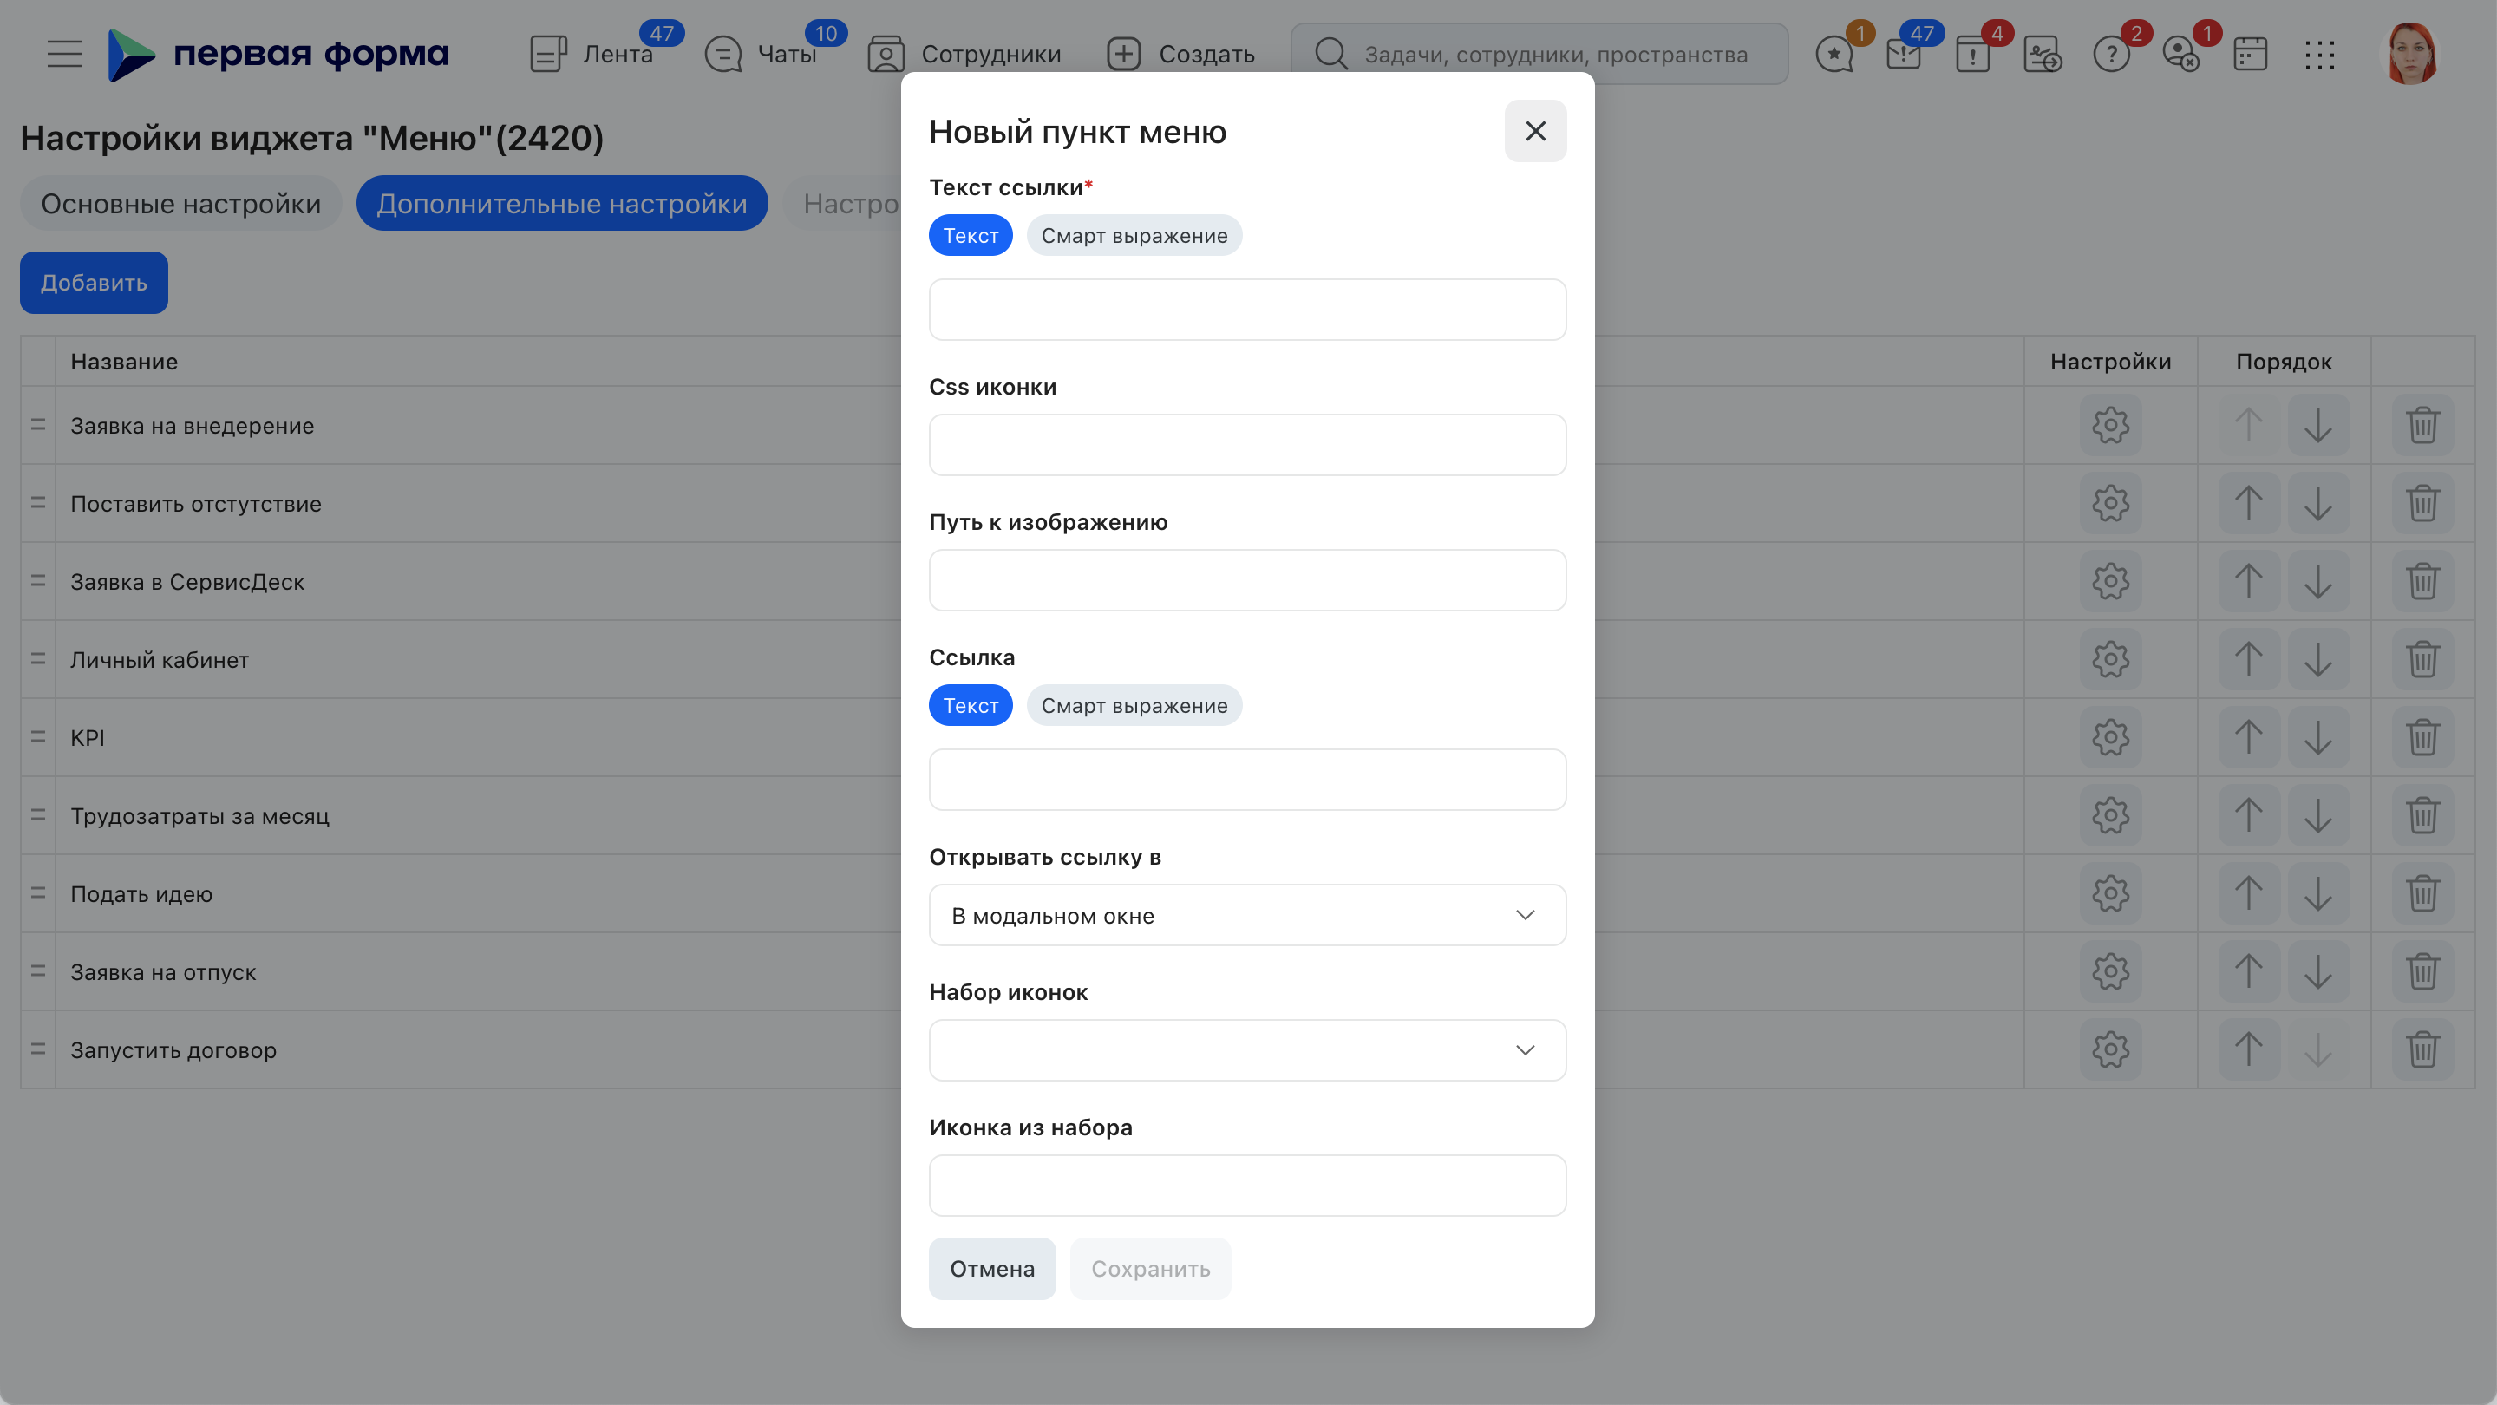Image resolution: width=2497 pixels, height=1405 pixels.
Task: Delete the Запустить договор item
Action: pyautogui.click(x=2422, y=1049)
